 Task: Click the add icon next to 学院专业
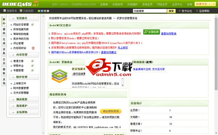[x=33, y=65]
